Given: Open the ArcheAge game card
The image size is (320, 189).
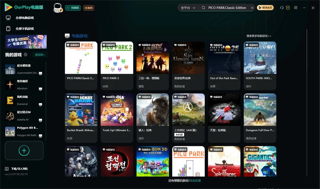Looking at the screenshot, I should [188, 118].
